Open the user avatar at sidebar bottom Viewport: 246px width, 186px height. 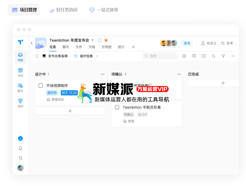[x=20, y=168]
